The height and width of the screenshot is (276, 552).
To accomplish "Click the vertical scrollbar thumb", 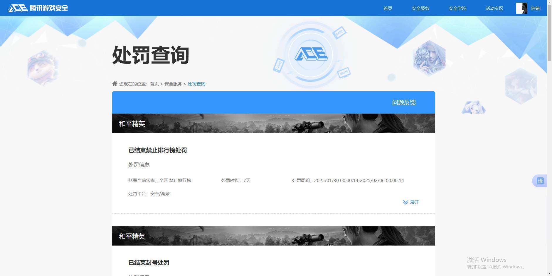I will [549, 33].
